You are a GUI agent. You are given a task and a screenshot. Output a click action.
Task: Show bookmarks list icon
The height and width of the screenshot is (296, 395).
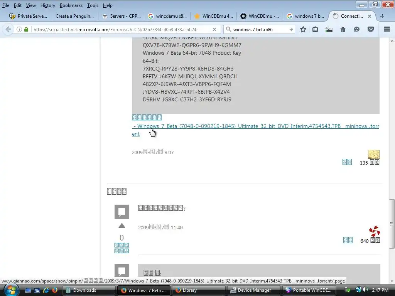315,29
